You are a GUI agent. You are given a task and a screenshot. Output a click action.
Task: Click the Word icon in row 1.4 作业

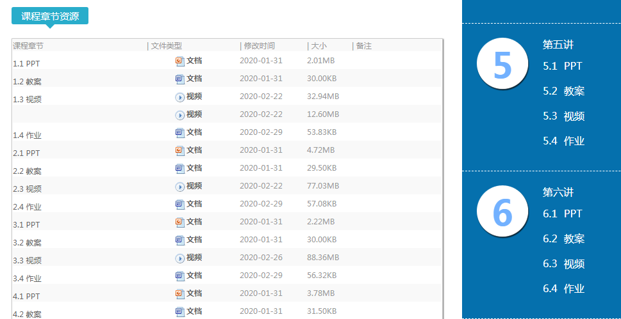(x=179, y=132)
